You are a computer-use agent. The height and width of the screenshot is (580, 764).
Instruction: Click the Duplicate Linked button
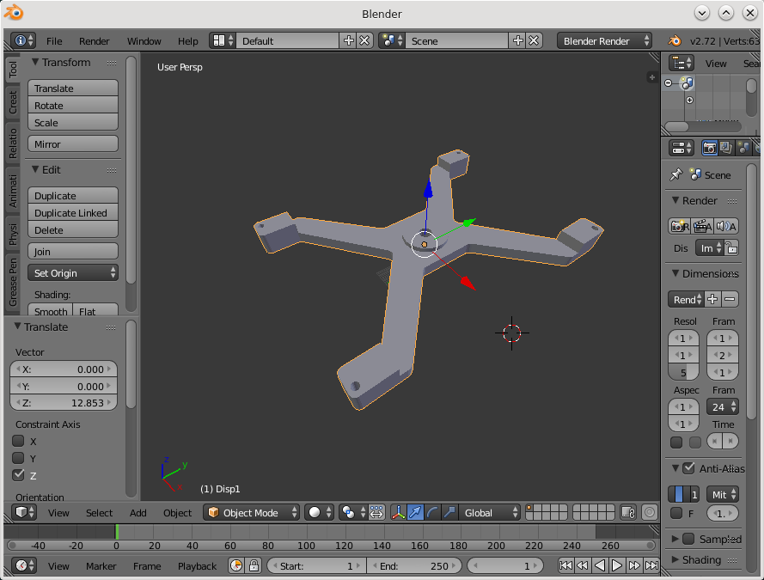tap(73, 213)
